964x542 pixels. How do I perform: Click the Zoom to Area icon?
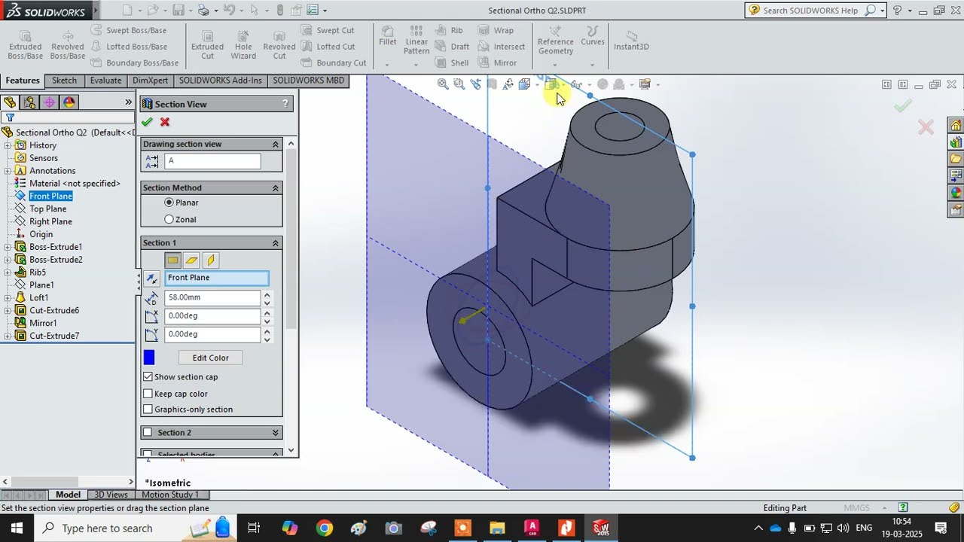tap(459, 84)
